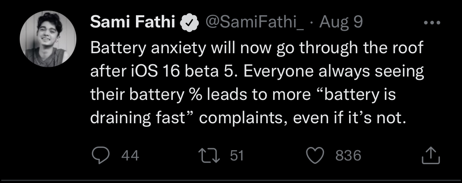This screenshot has width=462, height=183.
Task: Click the Aug 9 timestamp
Action: click(341, 23)
